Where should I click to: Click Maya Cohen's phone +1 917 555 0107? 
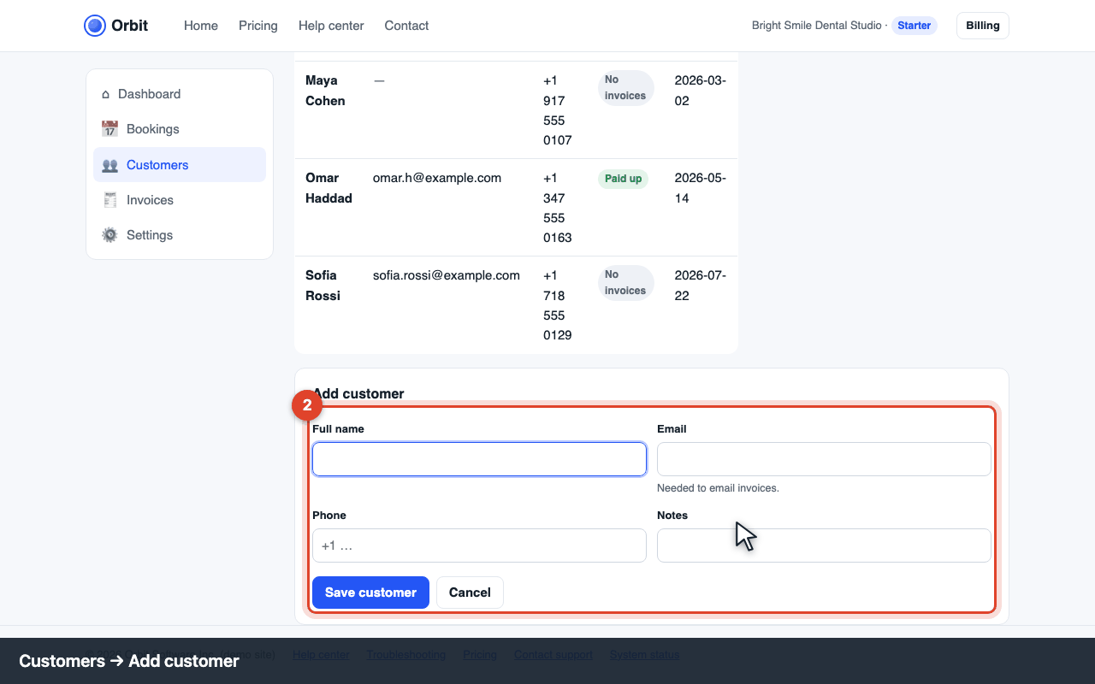[x=558, y=110]
